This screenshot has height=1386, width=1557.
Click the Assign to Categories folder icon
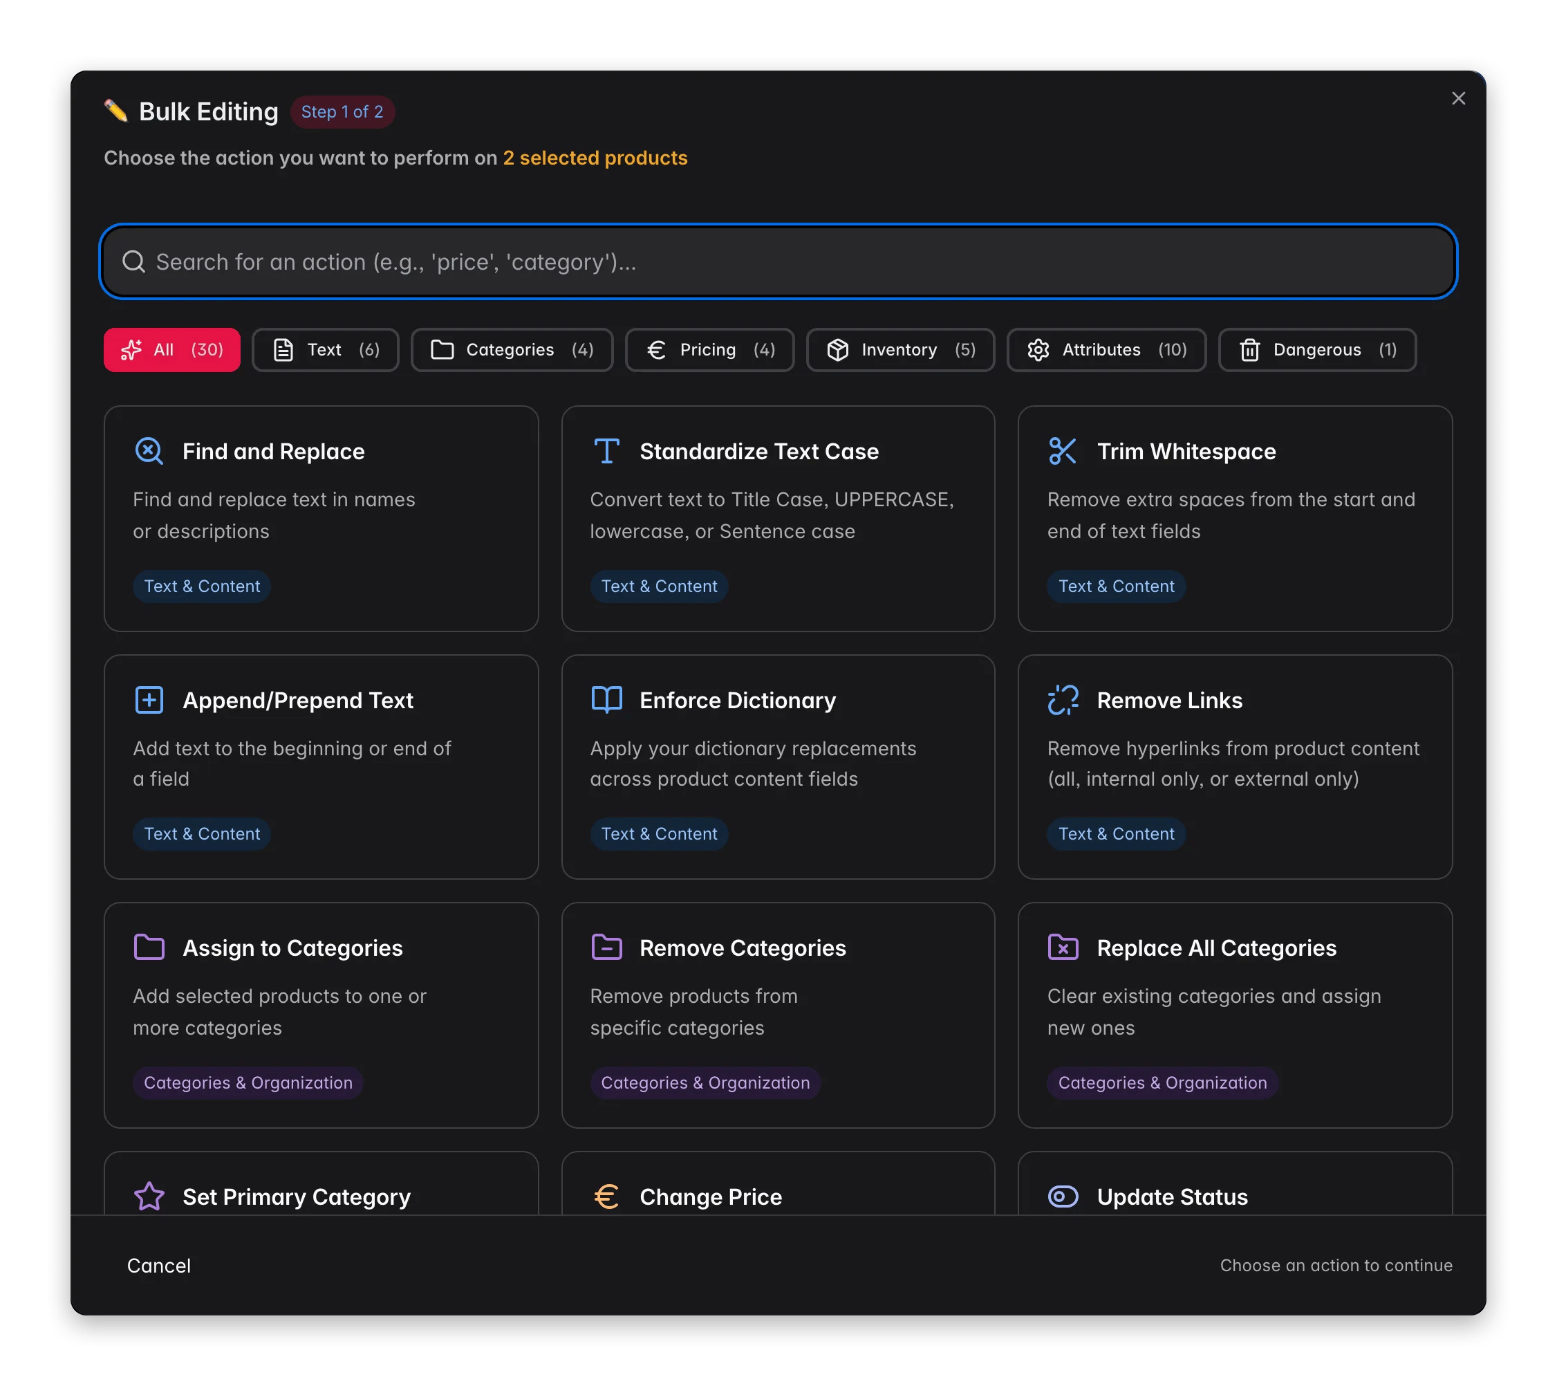tap(149, 947)
